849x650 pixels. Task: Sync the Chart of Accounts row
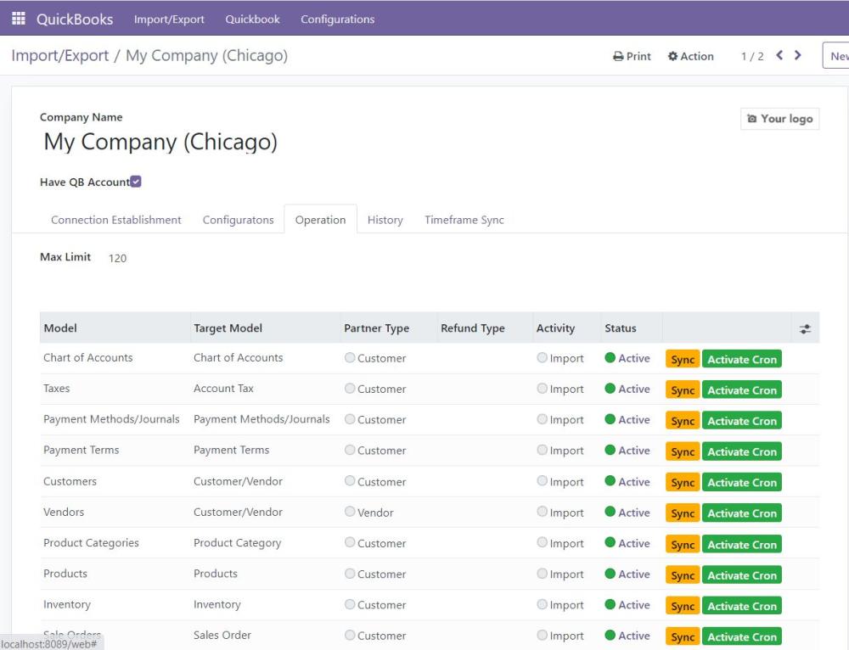[683, 360]
